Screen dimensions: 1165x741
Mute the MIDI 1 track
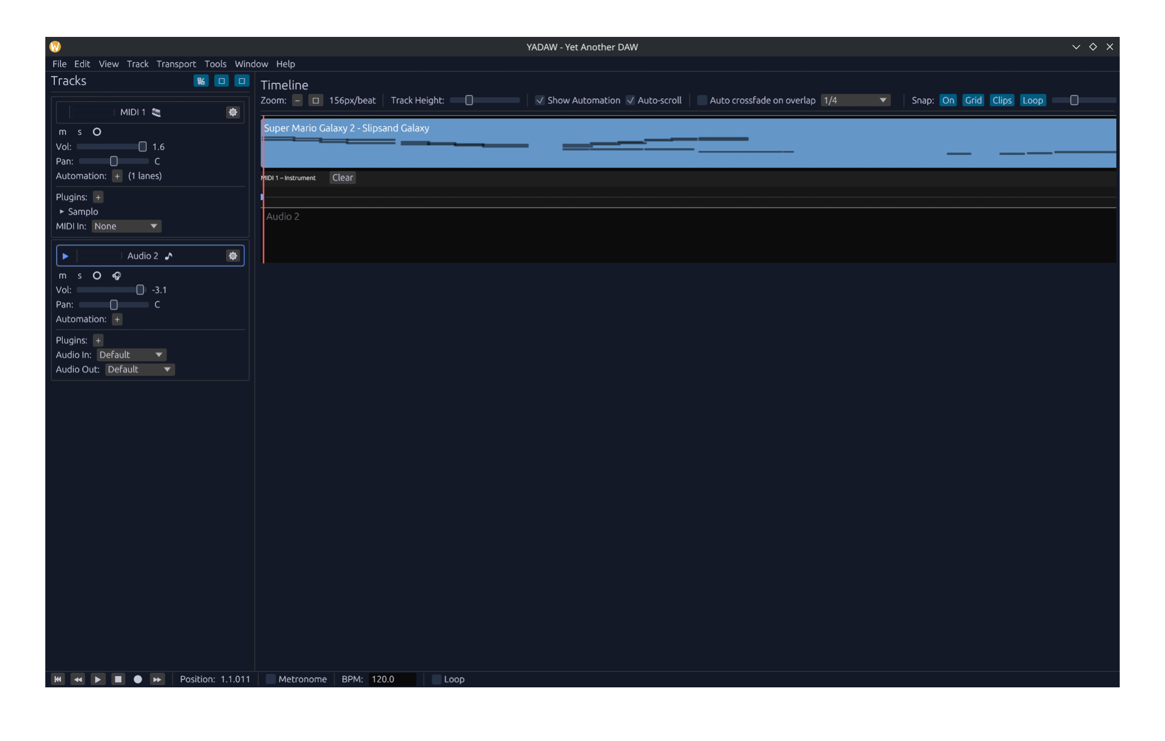point(63,132)
